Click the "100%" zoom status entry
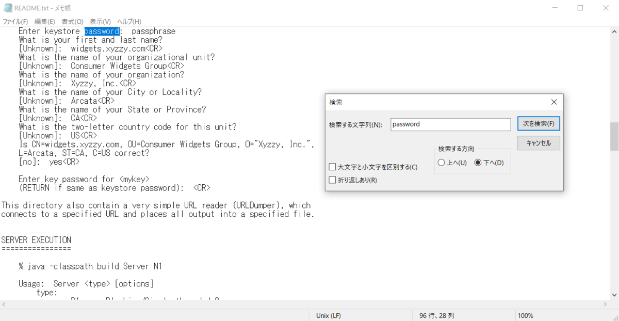 (x=525, y=315)
